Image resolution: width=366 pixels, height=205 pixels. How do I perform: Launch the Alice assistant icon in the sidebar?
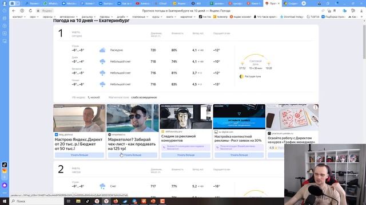[x=5, y=185]
